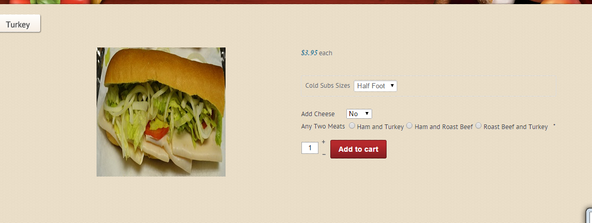Viewport: 592px width, 223px height.
Task: Open the Turkey tab
Action: point(20,23)
